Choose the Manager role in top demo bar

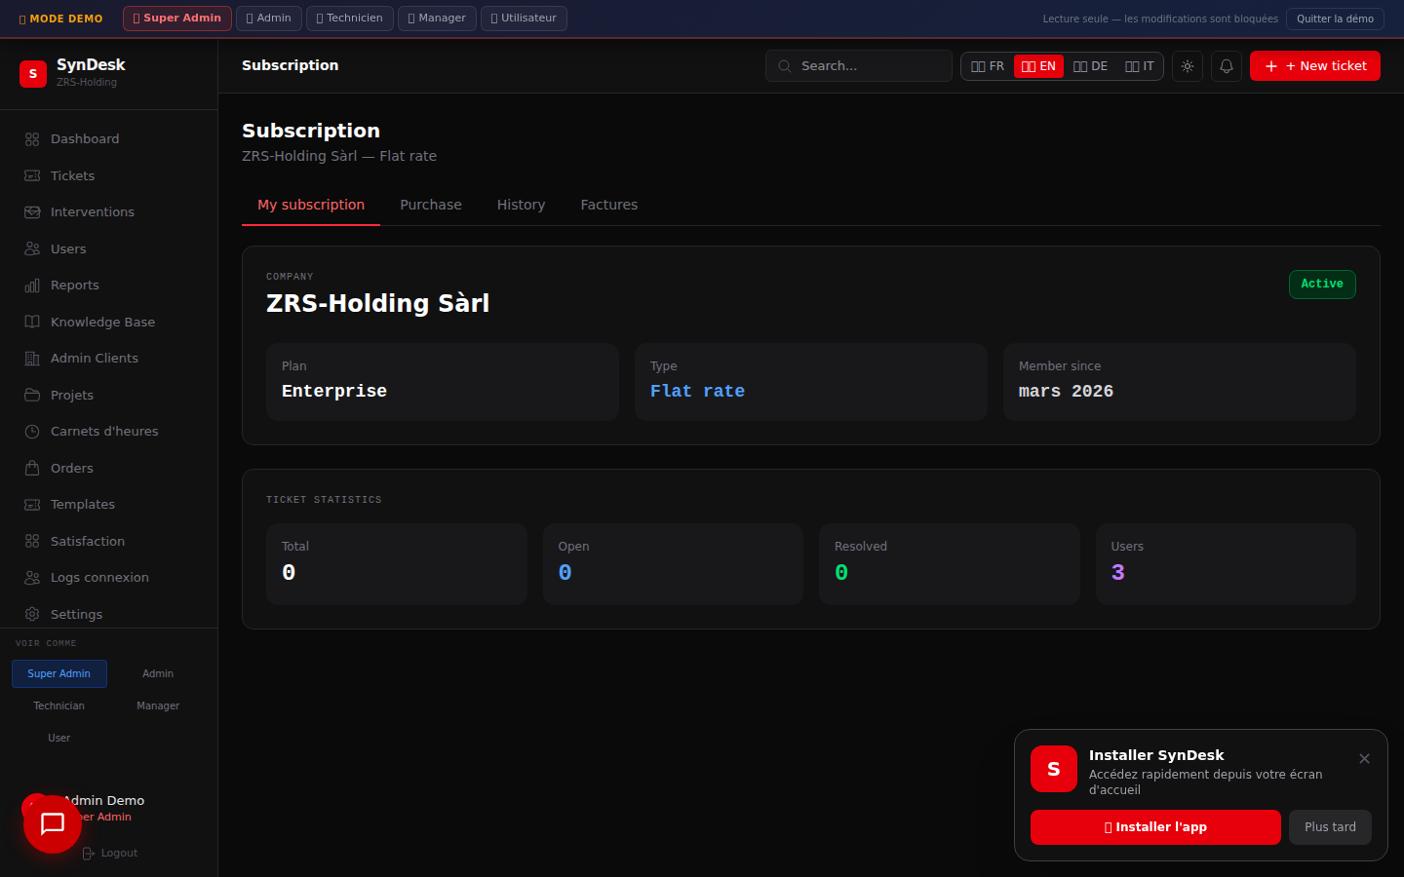point(437,19)
